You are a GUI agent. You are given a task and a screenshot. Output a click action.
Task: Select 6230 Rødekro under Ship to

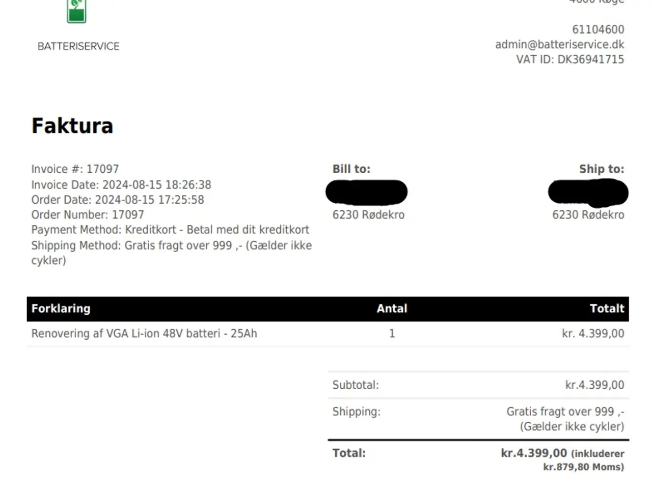(588, 214)
